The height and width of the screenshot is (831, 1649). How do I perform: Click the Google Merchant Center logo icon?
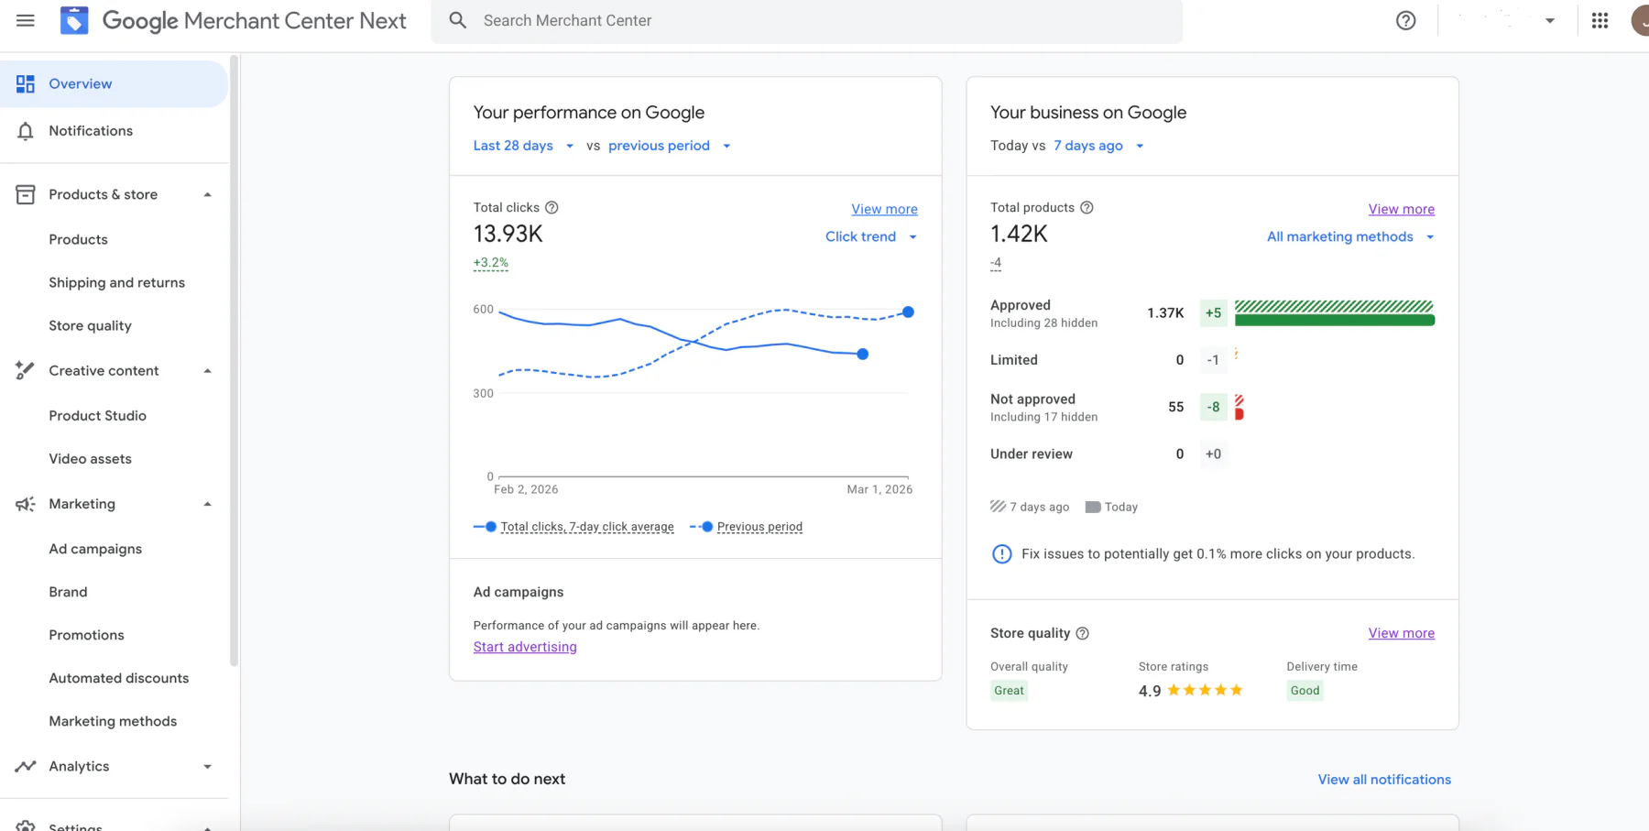pos(74,20)
